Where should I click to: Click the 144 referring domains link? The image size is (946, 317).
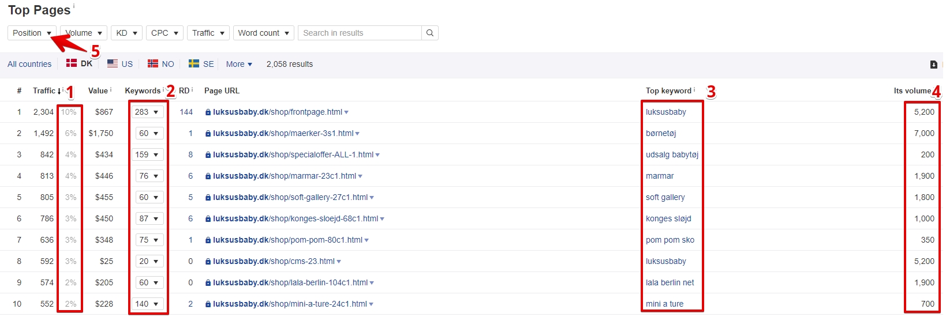pyautogui.click(x=186, y=112)
